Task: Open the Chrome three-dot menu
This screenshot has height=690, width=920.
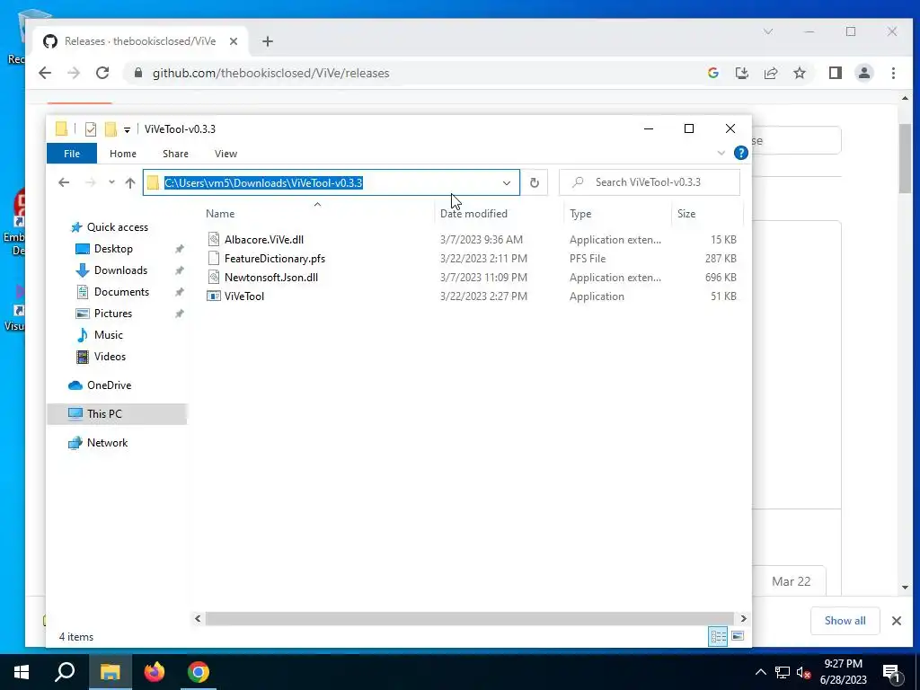Action: (893, 73)
